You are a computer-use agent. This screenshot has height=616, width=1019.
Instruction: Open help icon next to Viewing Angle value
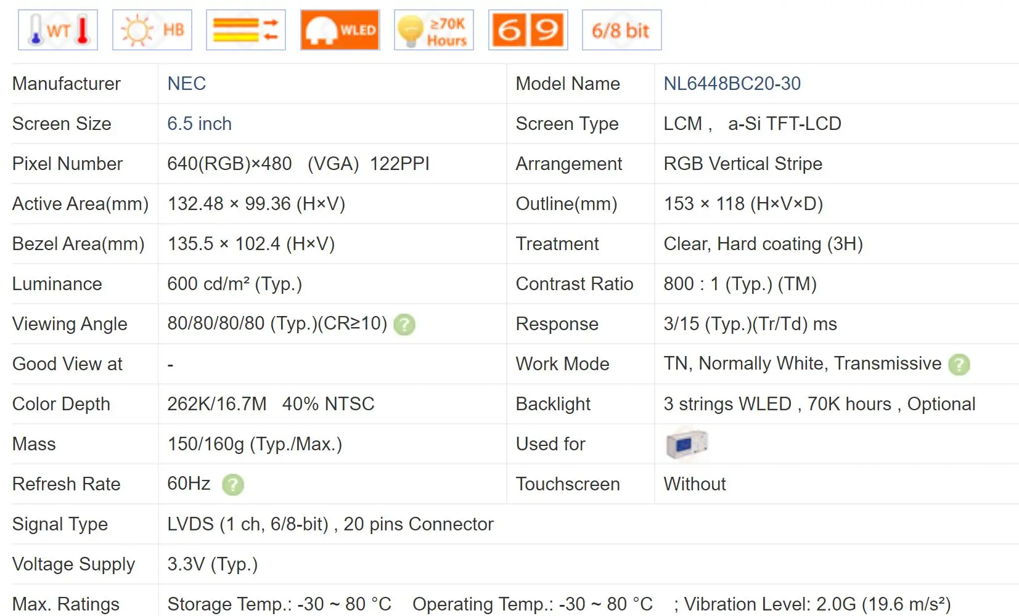[404, 325]
